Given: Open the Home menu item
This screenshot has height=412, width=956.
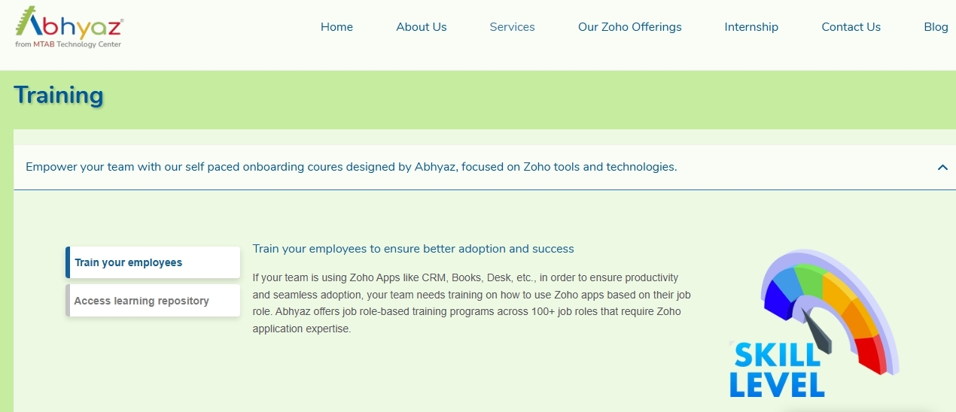Looking at the screenshot, I should [x=336, y=27].
